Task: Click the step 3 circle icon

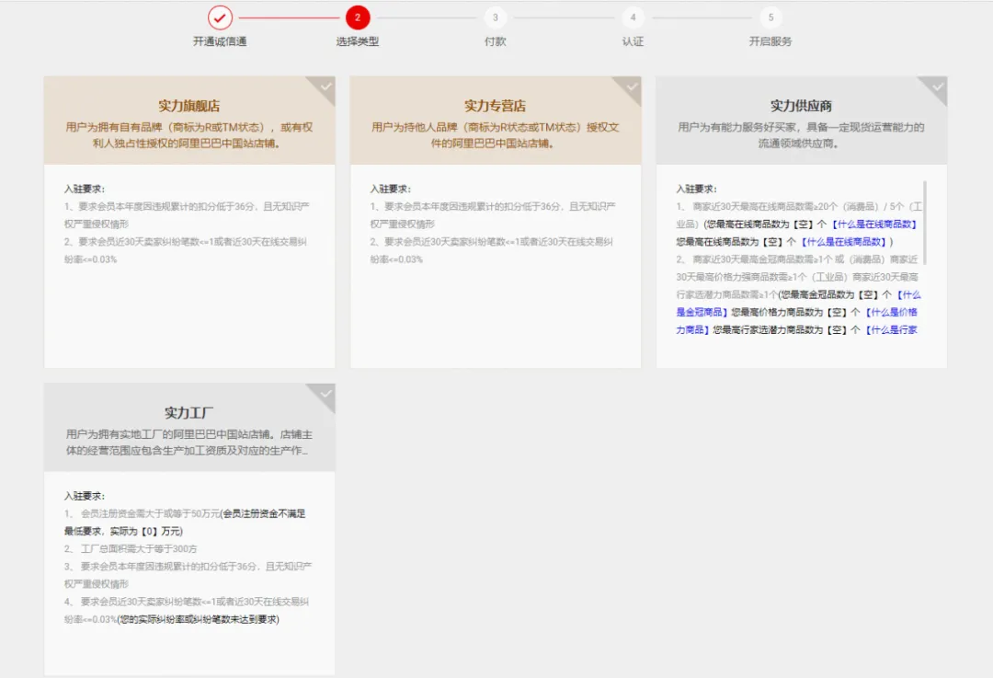Action: pos(495,17)
